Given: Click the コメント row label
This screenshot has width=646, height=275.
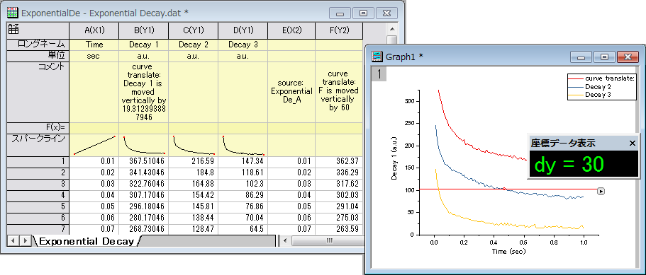Looking at the screenshot, I should click(38, 92).
